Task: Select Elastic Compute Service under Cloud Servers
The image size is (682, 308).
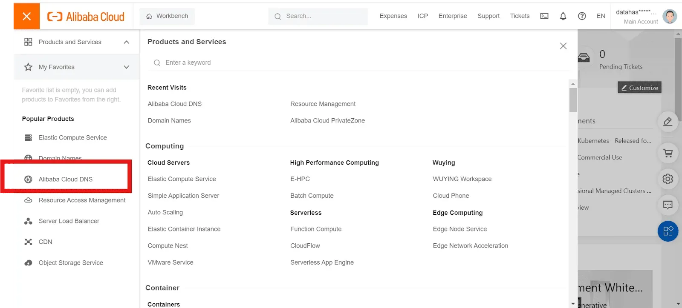Action: pyautogui.click(x=182, y=179)
